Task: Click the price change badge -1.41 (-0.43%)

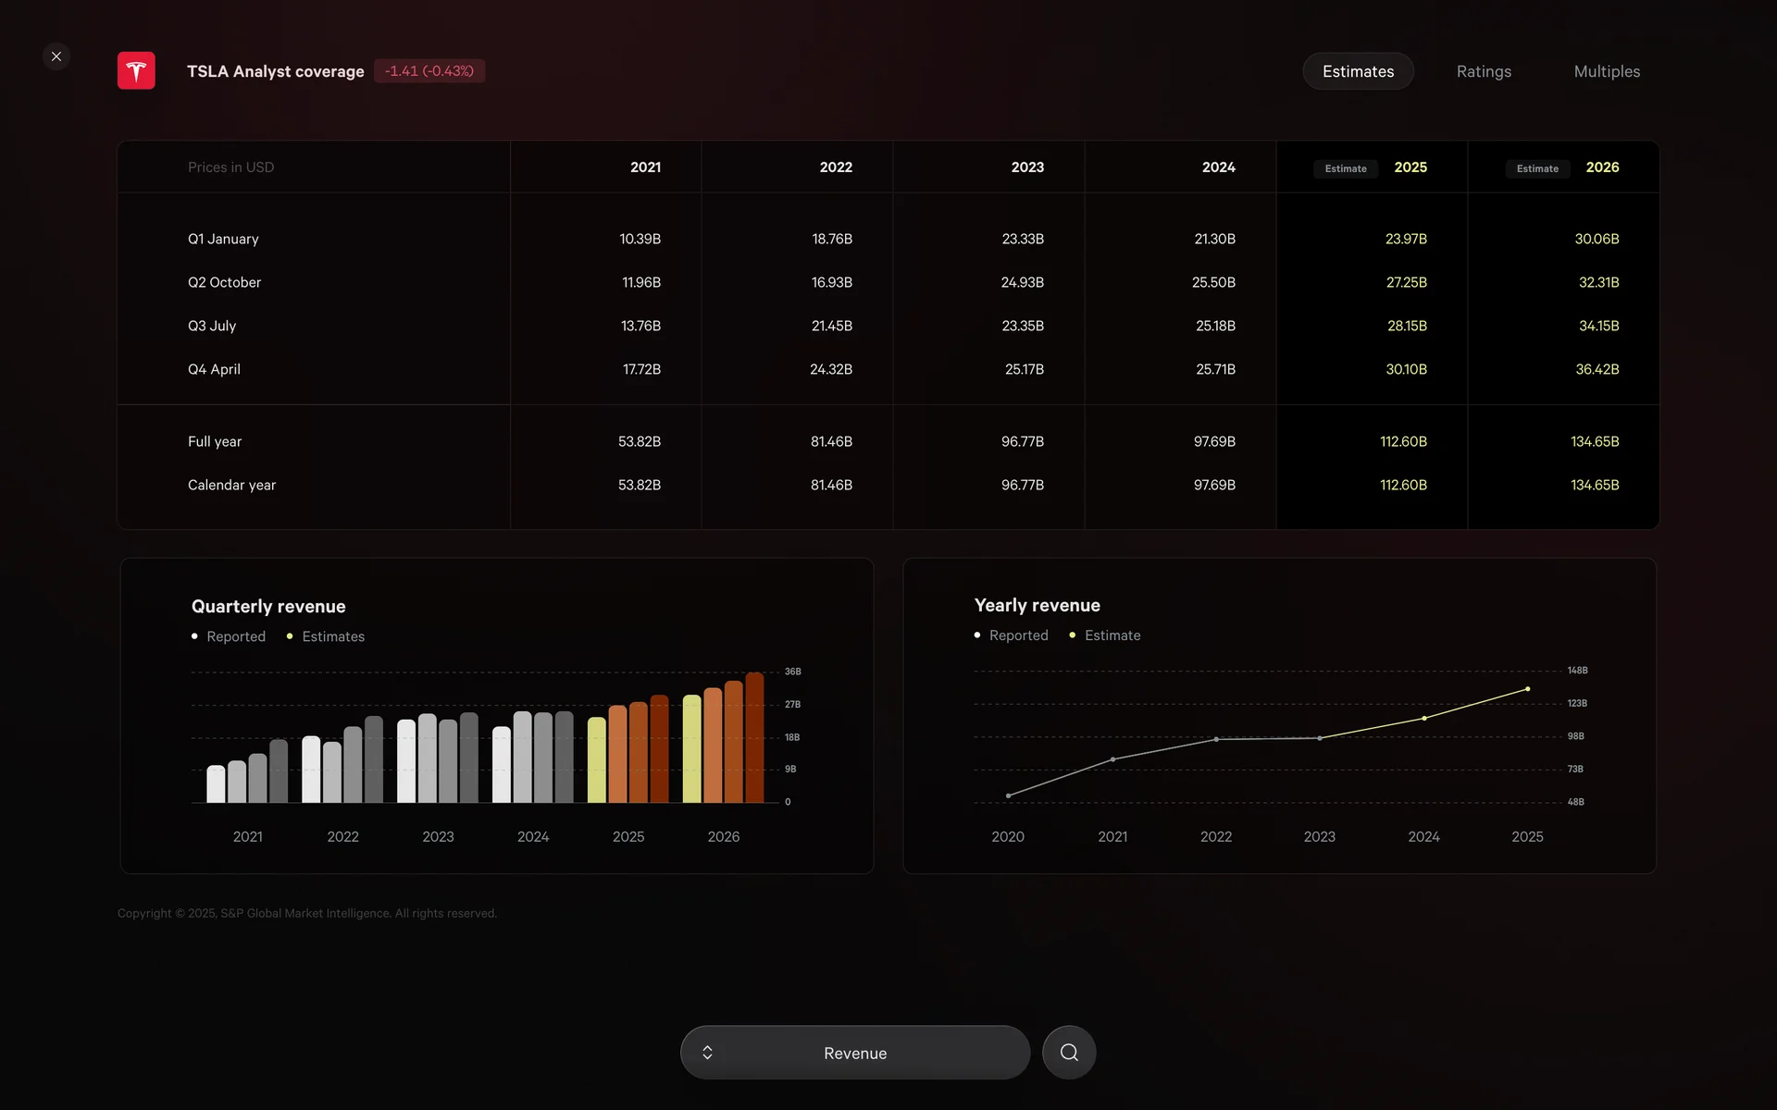Action: pos(429,71)
